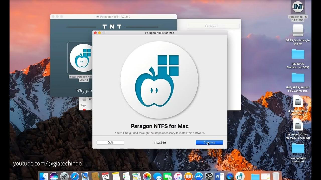
Task: Open FaceTime from the Dock
Action: point(168,176)
